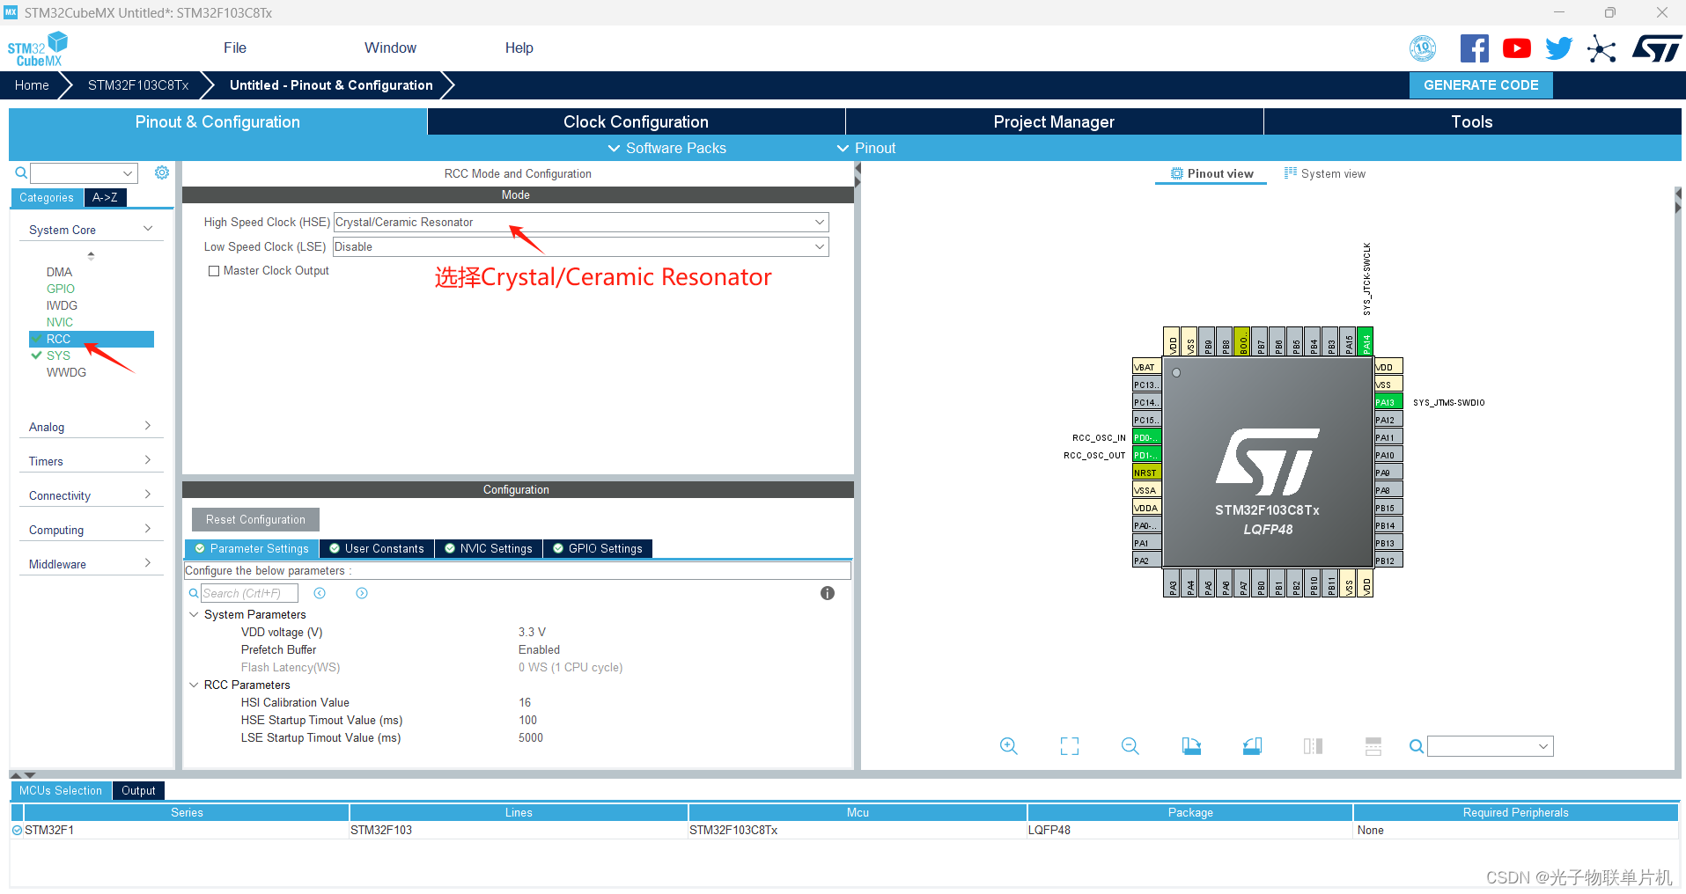Rotate the chip counter-clockwise icon
Image resolution: width=1686 pixels, height=894 pixels.
[1252, 746]
